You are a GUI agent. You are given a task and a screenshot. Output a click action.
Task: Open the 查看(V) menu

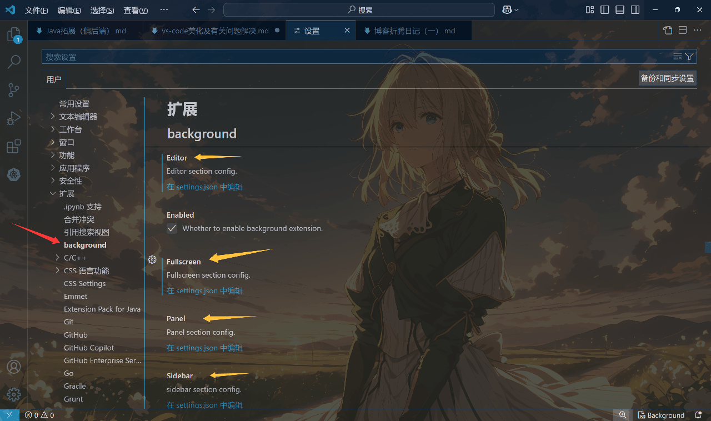tap(136, 10)
